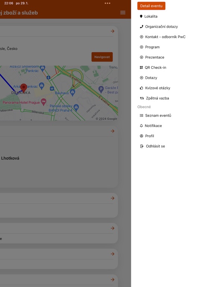Click the QR code icon for Check-in
The width and height of the screenshot is (215, 287).
[x=141, y=68]
